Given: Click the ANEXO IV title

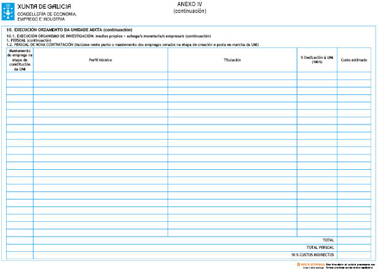Looking at the screenshot, I should 189,4.
